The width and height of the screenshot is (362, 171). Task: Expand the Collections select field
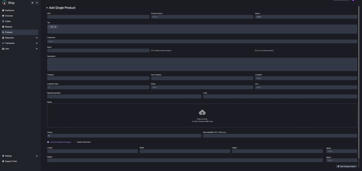click(x=202, y=41)
